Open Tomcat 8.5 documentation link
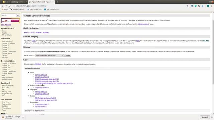Viewport: 214px width, 120px height. coord(6,67)
